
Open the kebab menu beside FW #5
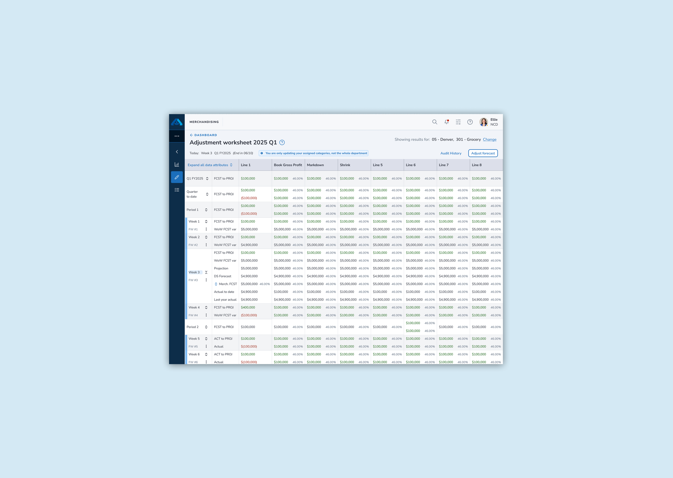tap(206, 347)
